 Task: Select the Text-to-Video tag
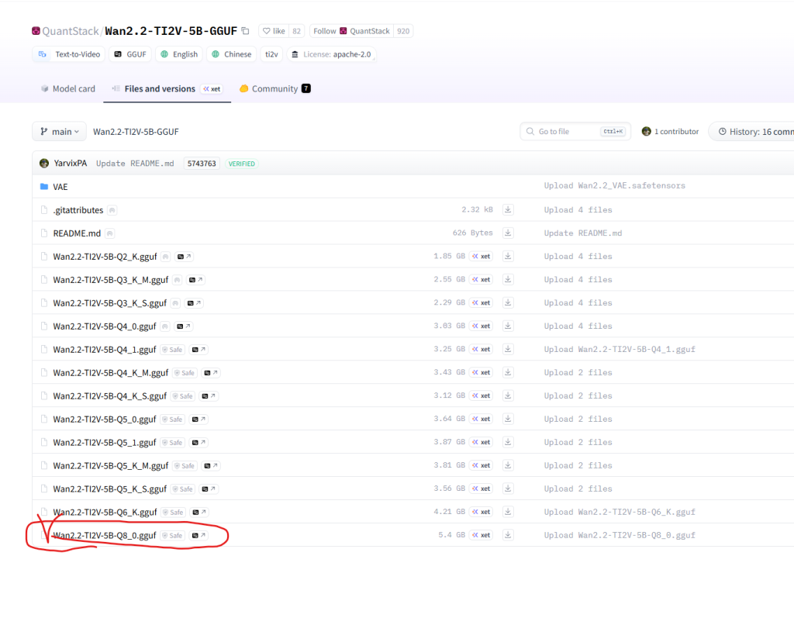(x=70, y=54)
